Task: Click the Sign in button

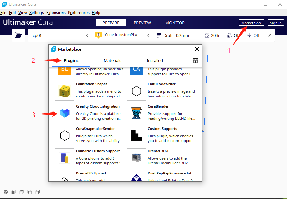Action: point(276,23)
